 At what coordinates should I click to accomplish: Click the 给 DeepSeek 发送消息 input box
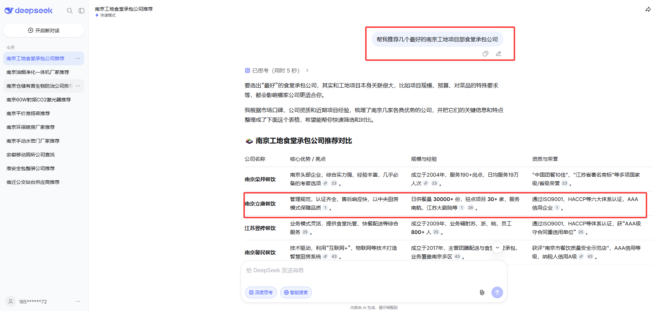point(374,270)
